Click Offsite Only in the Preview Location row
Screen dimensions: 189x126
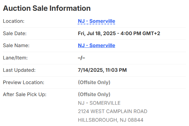coord(94,82)
